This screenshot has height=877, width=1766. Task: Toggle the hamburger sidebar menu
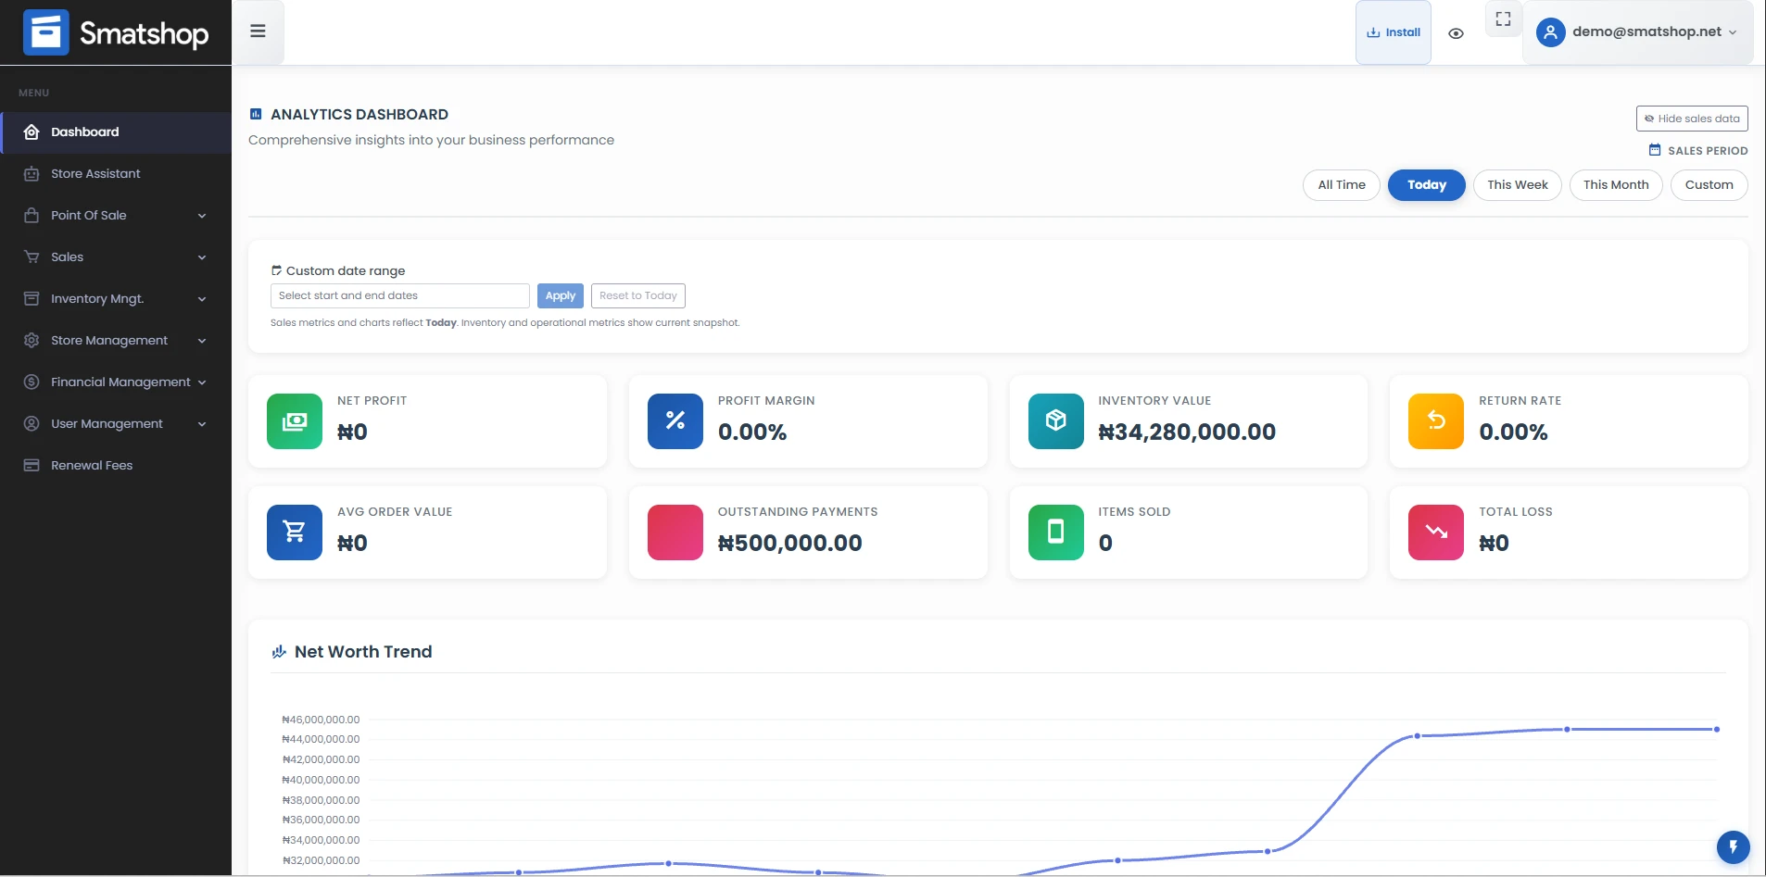tap(258, 31)
